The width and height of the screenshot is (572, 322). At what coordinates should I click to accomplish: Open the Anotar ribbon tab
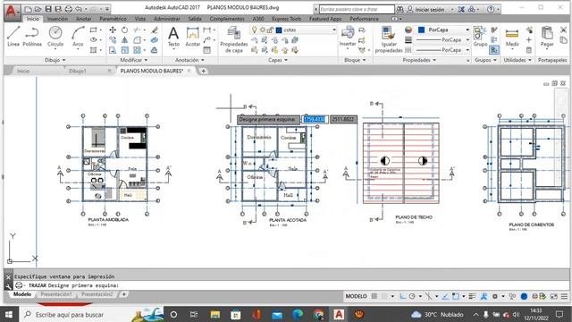(x=83, y=19)
